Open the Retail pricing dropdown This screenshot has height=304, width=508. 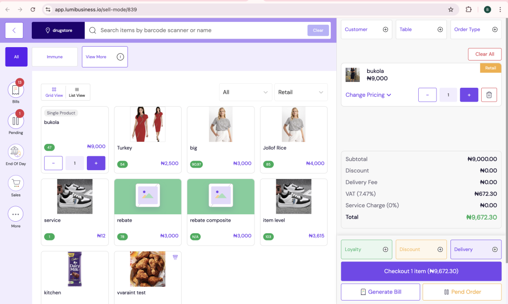pyautogui.click(x=301, y=92)
